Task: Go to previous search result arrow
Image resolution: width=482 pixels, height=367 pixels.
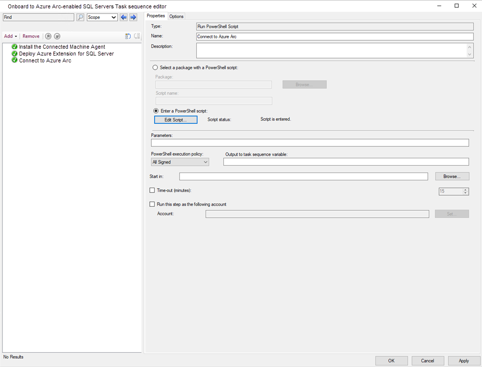Action: [x=124, y=17]
